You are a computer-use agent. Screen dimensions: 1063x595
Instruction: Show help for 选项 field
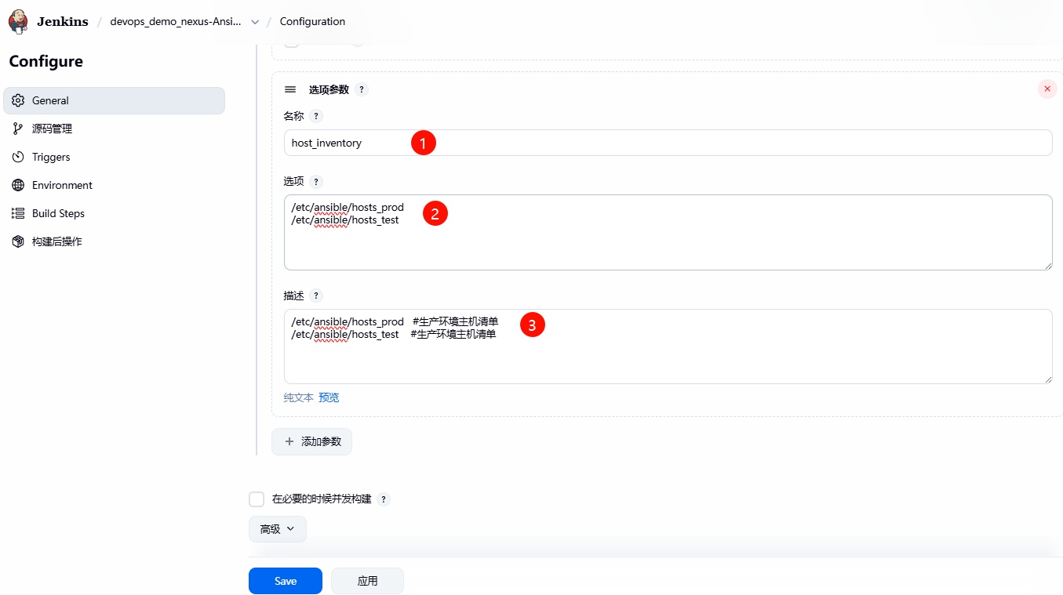(x=316, y=182)
